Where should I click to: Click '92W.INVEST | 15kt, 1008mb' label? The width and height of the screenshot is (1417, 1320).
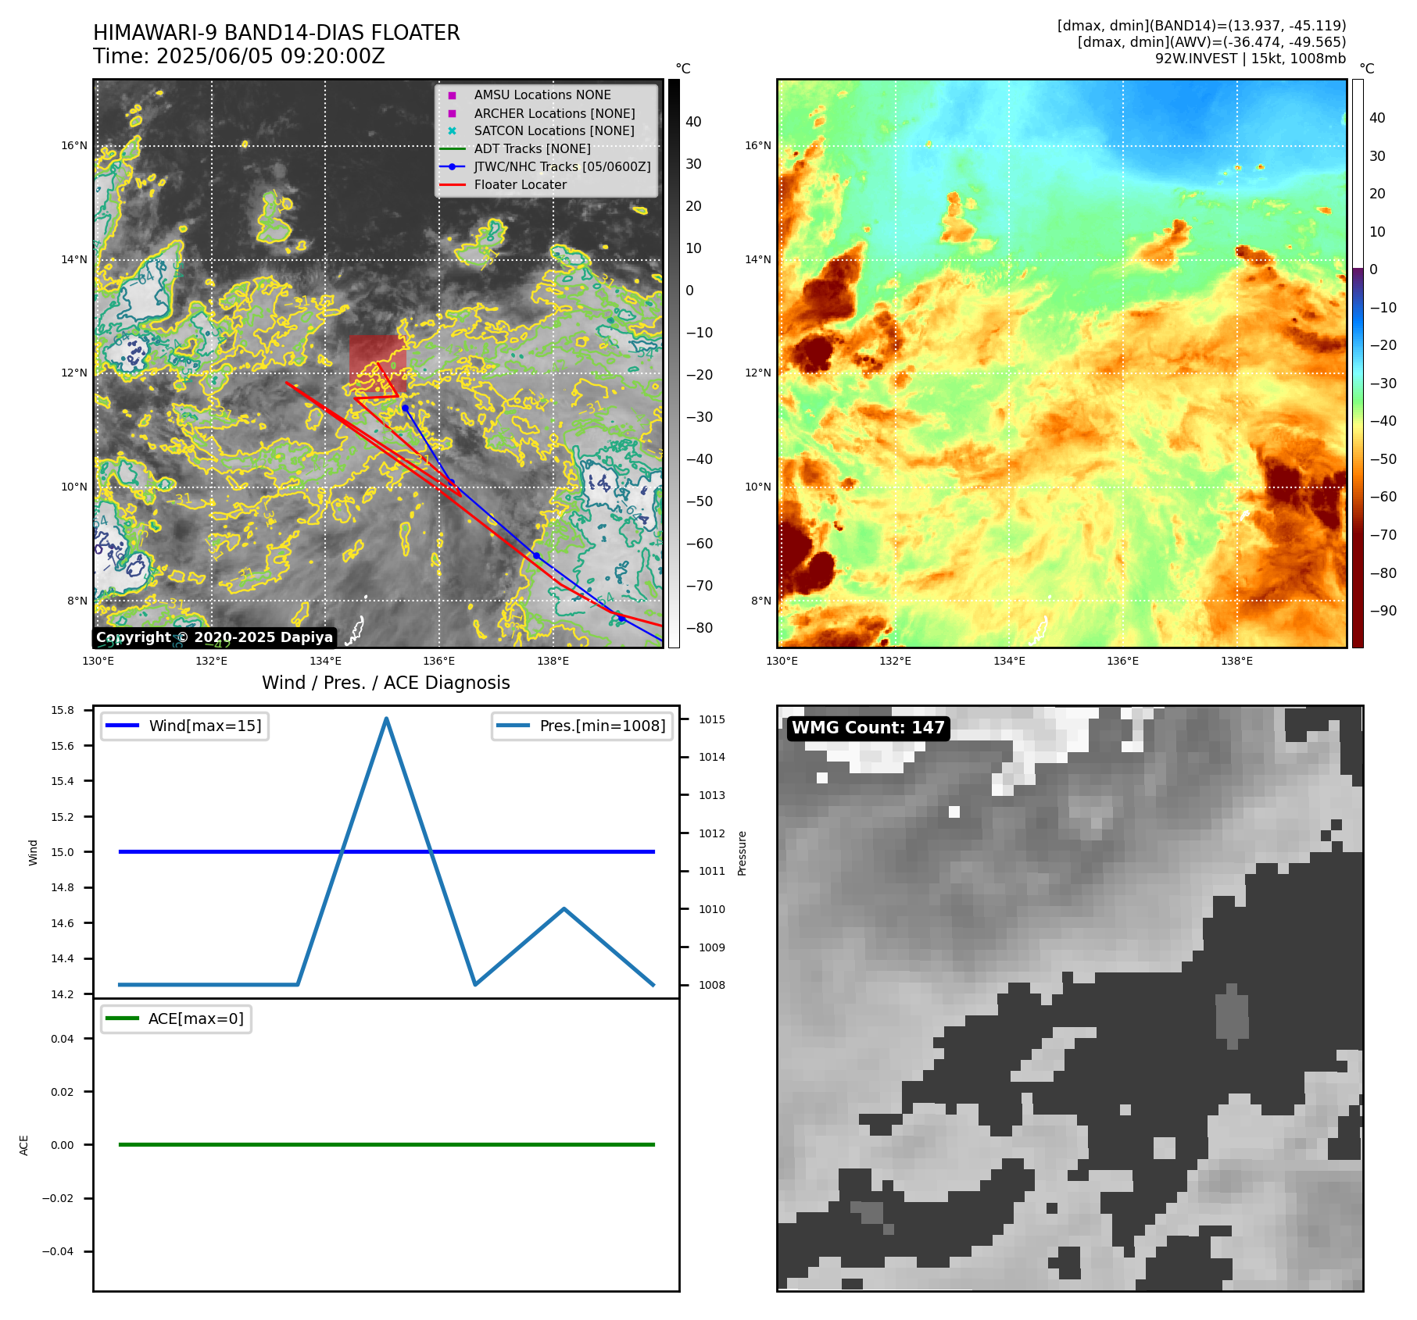1251,59
